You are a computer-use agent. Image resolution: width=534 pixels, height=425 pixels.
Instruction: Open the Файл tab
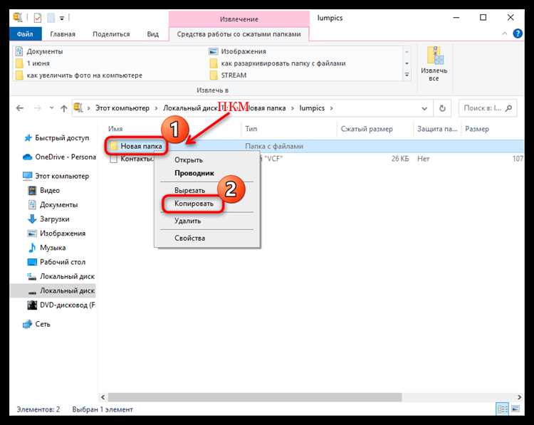coord(25,33)
